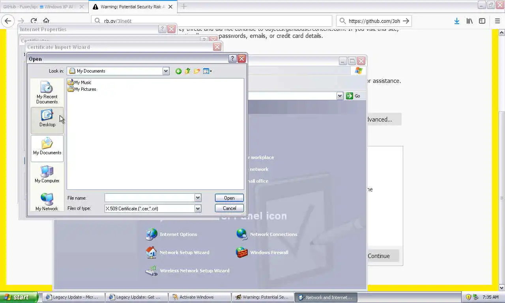Click Cancel in the Open dialog
Image resolution: width=505 pixels, height=303 pixels.
tap(229, 208)
